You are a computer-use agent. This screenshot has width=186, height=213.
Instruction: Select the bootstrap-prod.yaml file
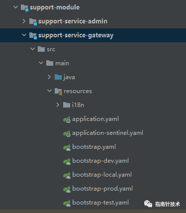pyautogui.click(x=102, y=189)
